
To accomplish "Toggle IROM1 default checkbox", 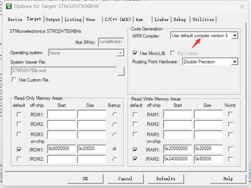I will (19, 150).
